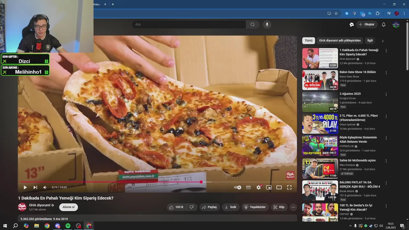Open options for 1 Dakikada En Pahalı Yemeği suggestion
The width and height of the screenshot is (409, 230).
pos(386,51)
